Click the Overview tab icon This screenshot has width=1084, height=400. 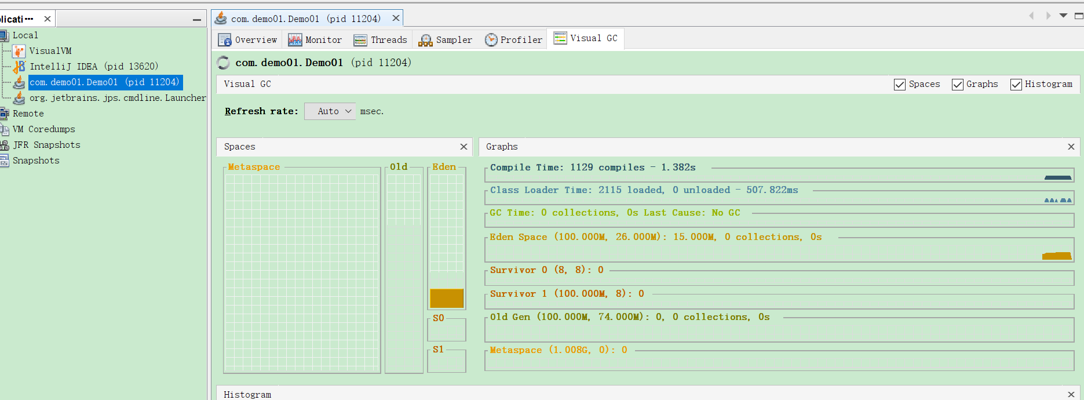click(224, 40)
